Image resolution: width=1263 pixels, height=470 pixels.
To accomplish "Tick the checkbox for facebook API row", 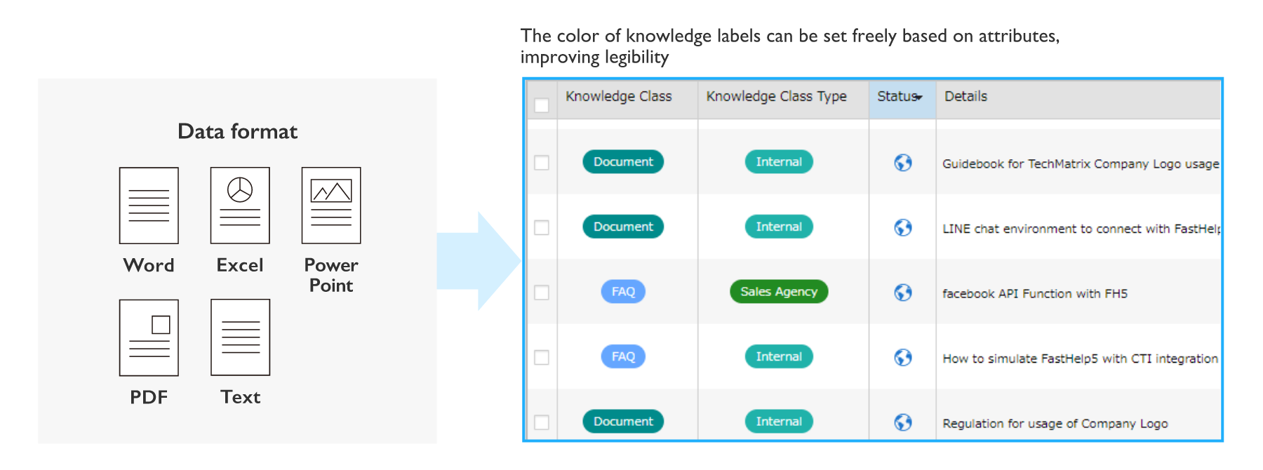I will click(542, 293).
